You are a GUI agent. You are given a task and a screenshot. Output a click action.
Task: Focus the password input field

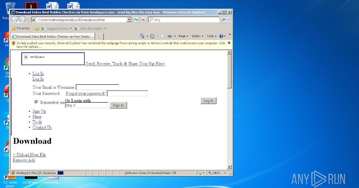pyautogui.click(x=127, y=93)
